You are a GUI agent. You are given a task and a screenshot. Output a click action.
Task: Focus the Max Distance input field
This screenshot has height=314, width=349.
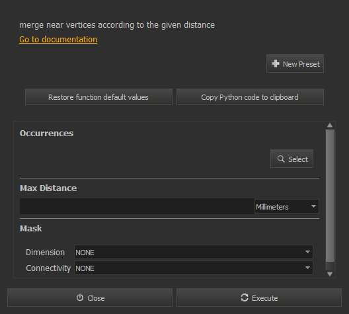coord(137,206)
